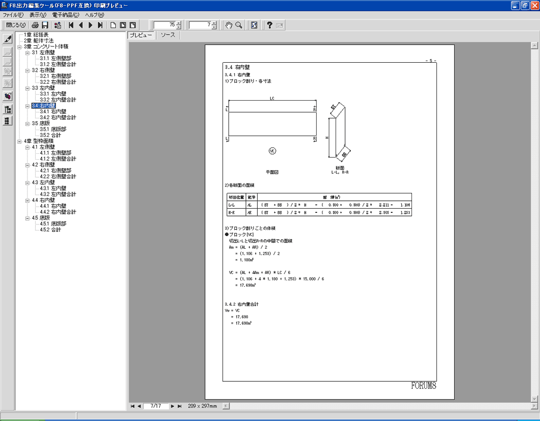Step to next page in bottom navigator
This screenshot has width=540, height=421.
tap(173, 406)
